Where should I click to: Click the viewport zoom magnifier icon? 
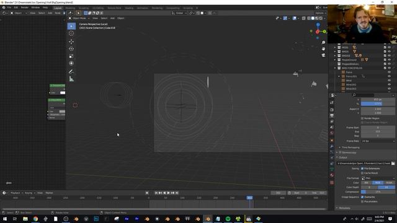coord(323,43)
